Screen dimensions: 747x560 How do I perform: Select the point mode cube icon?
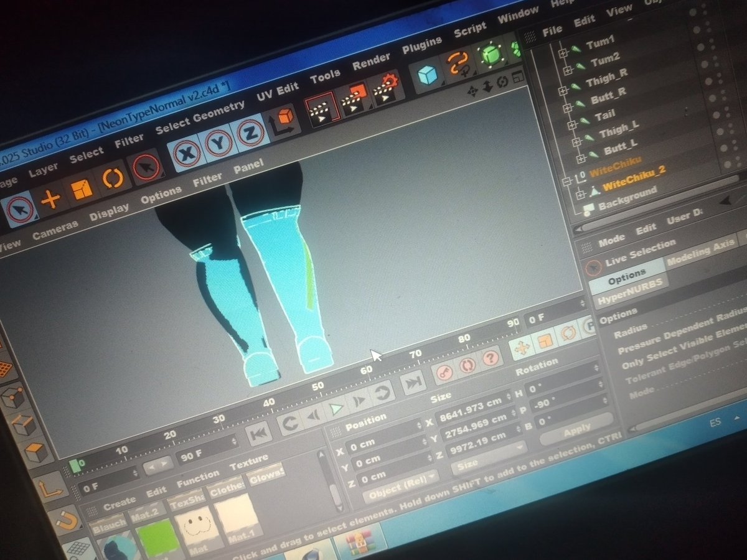(12, 397)
